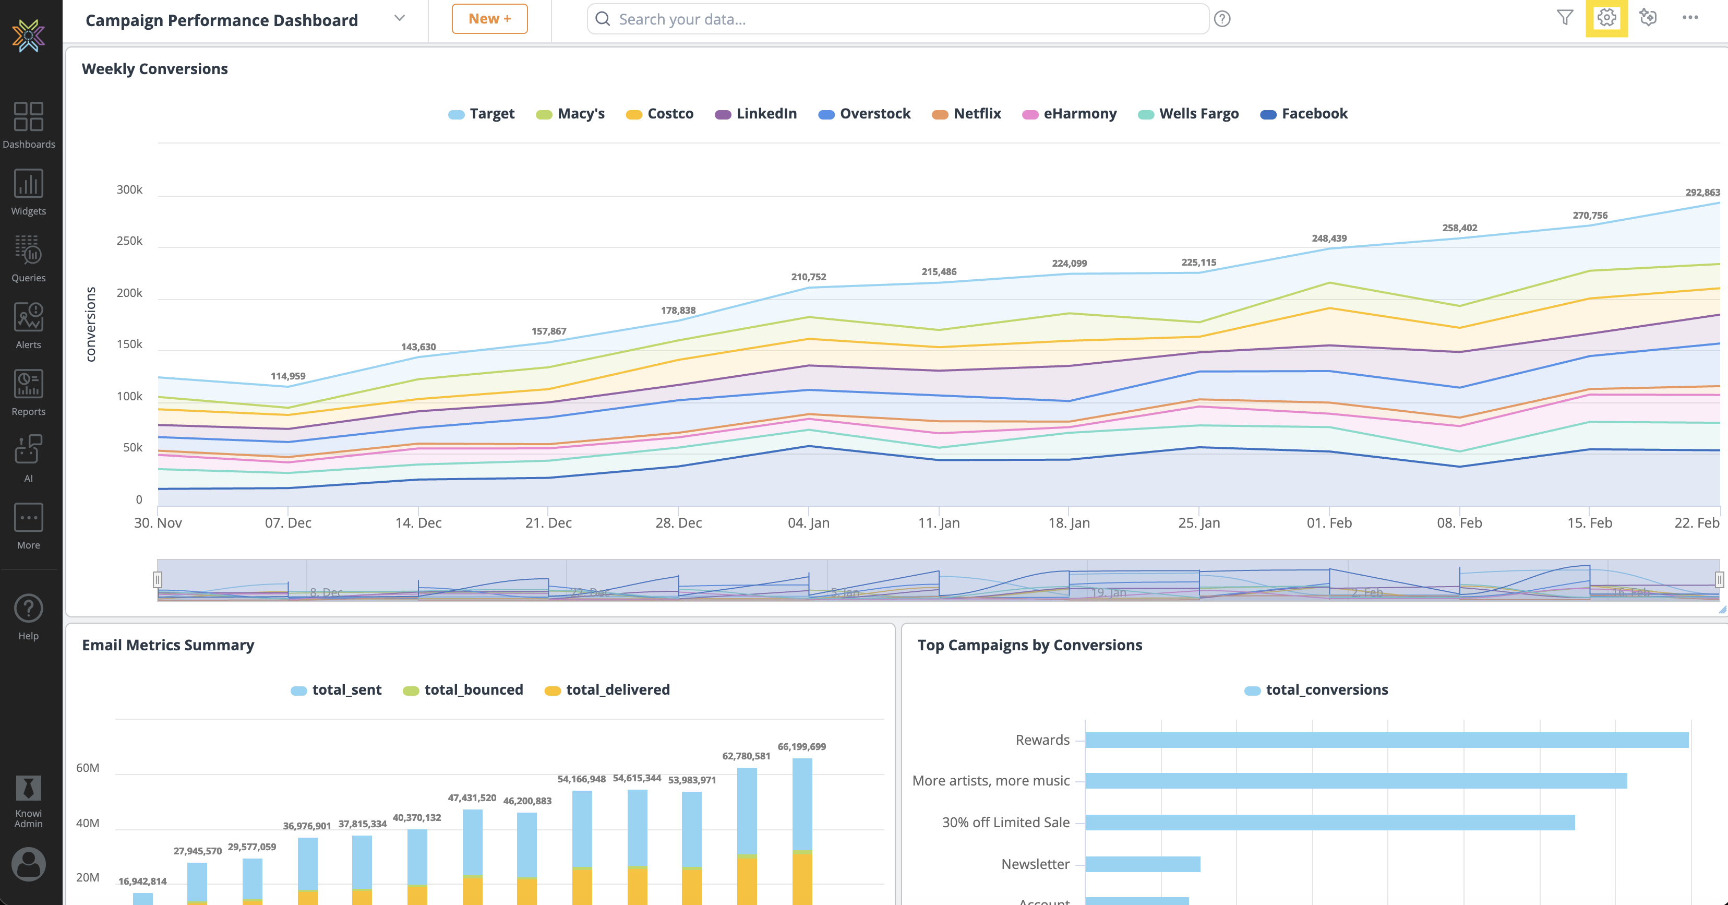Viewport: 1728px width, 905px height.
Task: Open dashboard settings gear icon
Action: 1606,18
